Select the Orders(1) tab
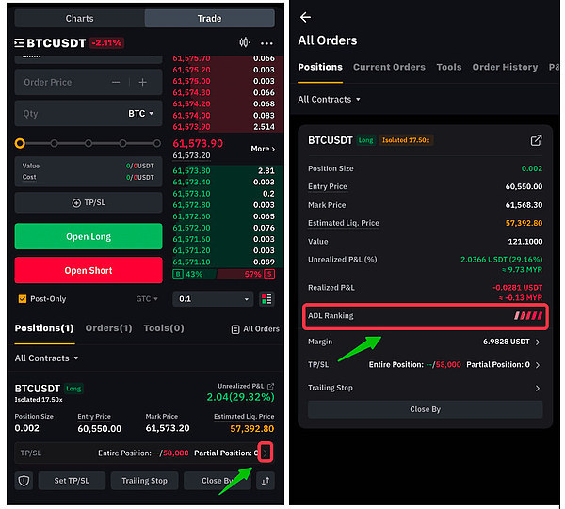The height and width of the screenshot is (509, 565). (x=108, y=328)
